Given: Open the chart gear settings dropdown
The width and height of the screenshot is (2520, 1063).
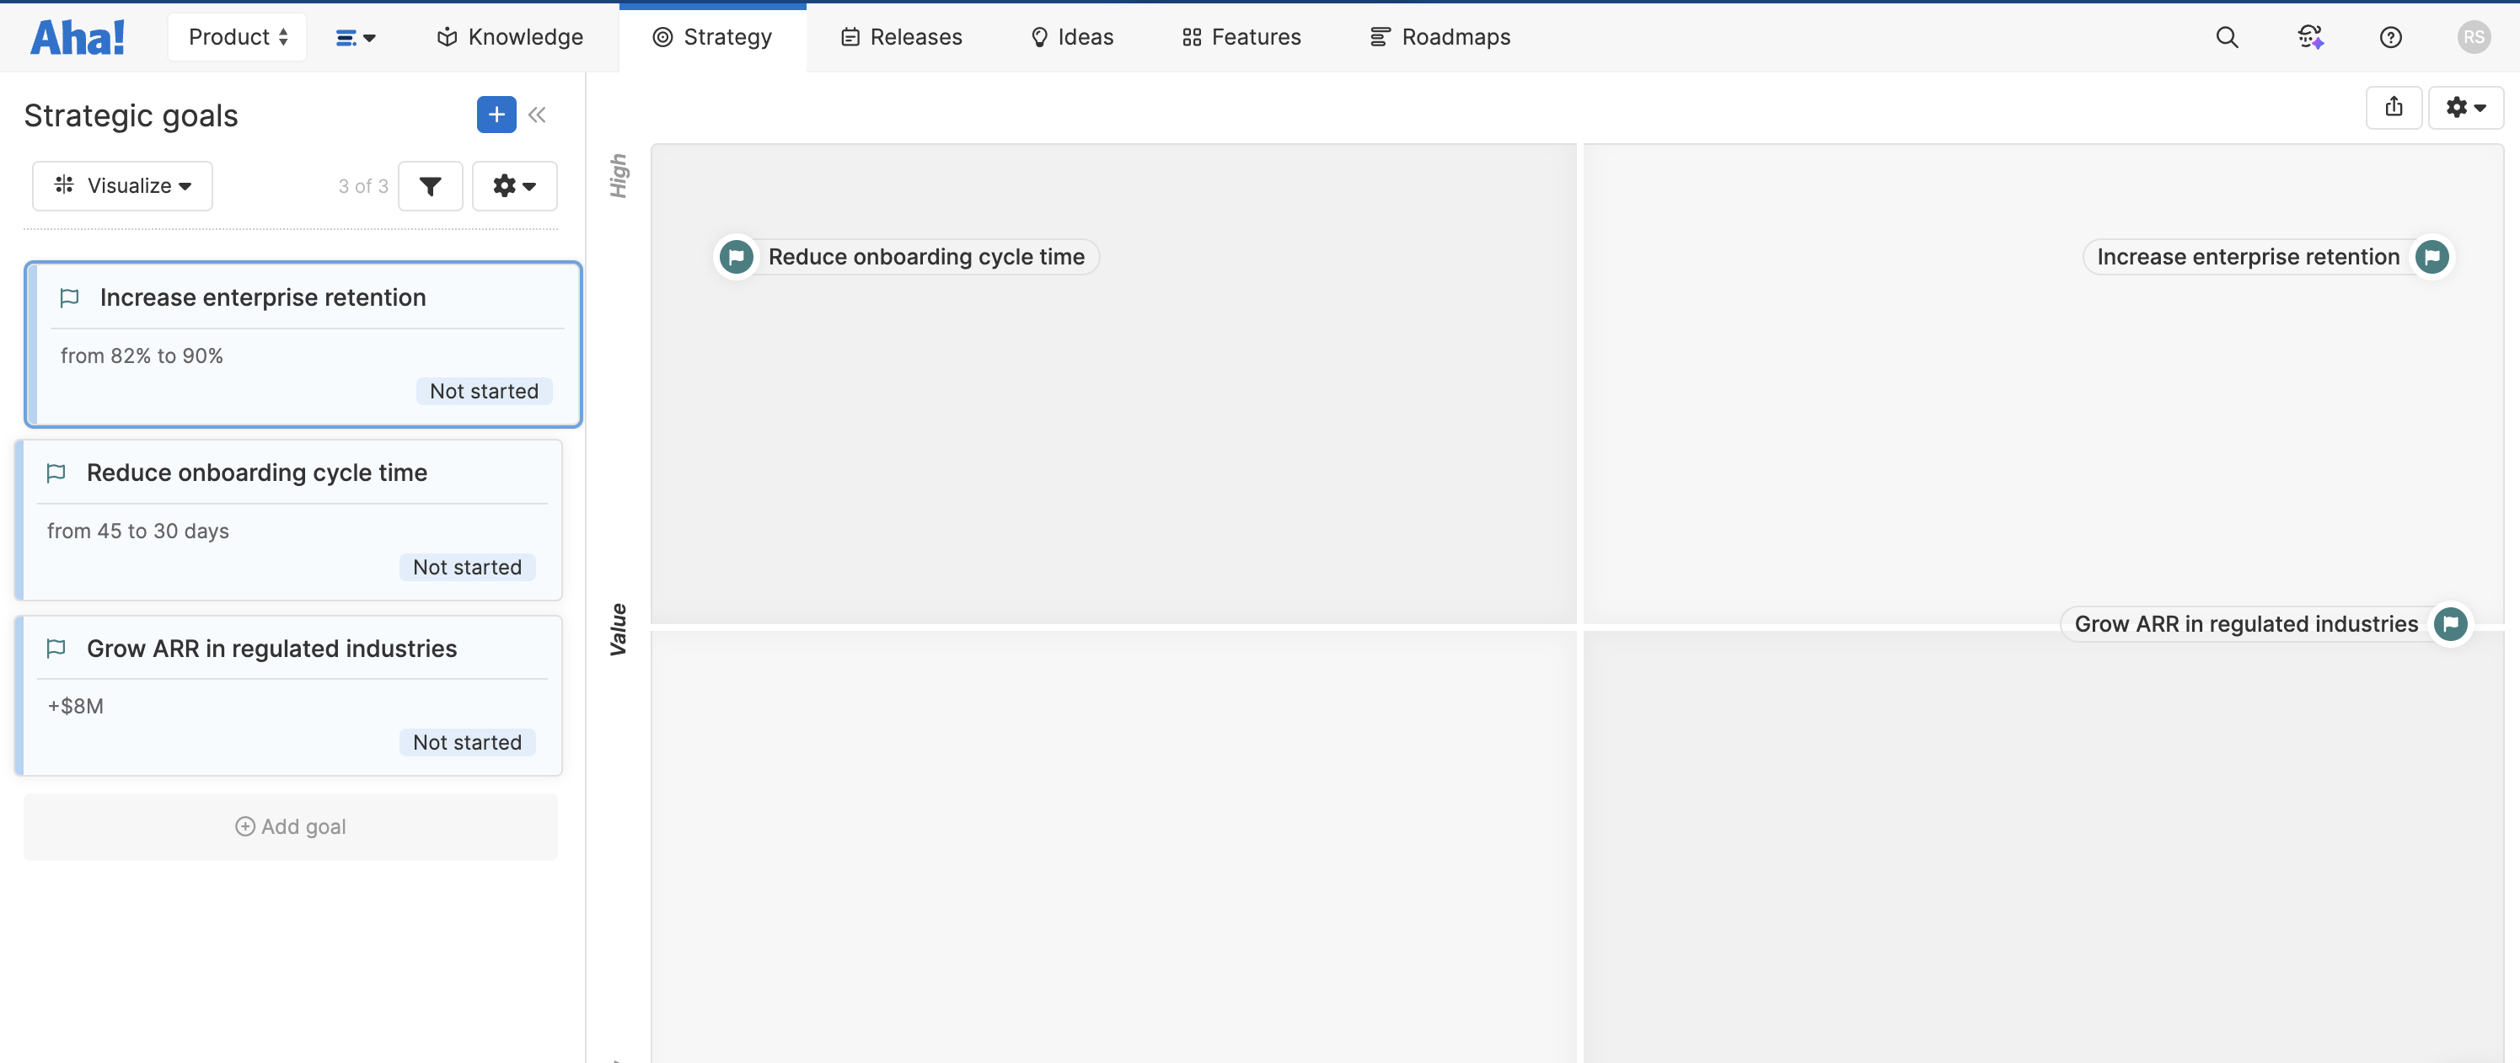Looking at the screenshot, I should coord(2465,108).
